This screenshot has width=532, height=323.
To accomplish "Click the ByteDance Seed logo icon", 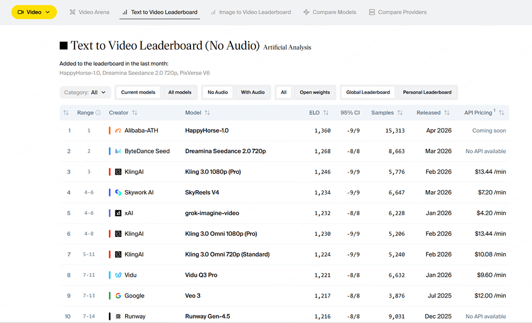I will click(x=118, y=151).
